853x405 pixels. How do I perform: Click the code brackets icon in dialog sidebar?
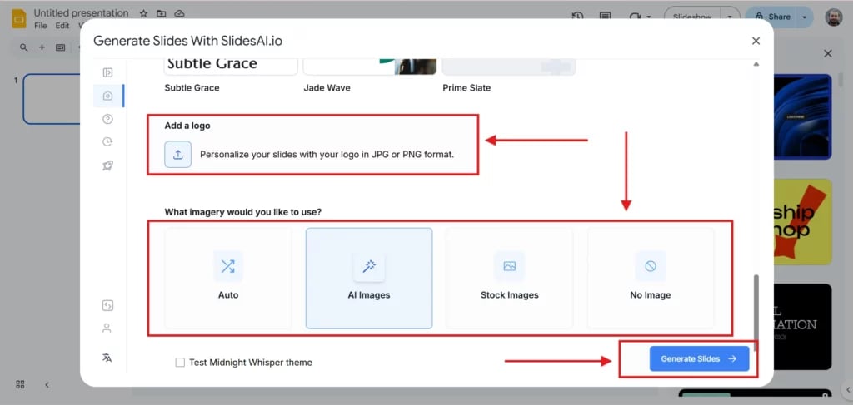coord(107,306)
